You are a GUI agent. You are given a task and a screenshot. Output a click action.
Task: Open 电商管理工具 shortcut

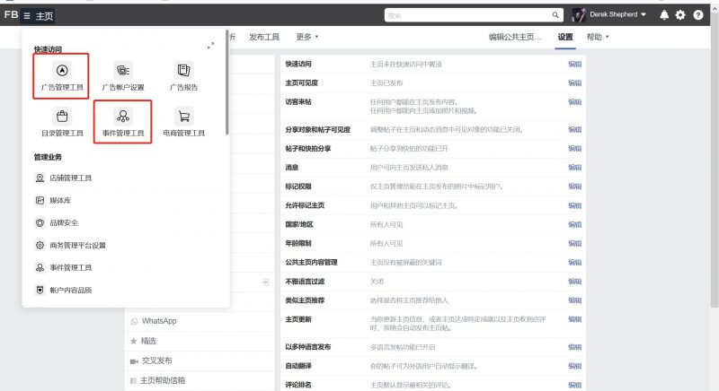184,122
